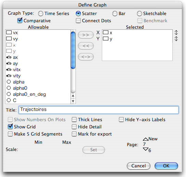This screenshot has height=177, width=186.
Task: Choose the Time Series graph type
Action: (x=41, y=14)
